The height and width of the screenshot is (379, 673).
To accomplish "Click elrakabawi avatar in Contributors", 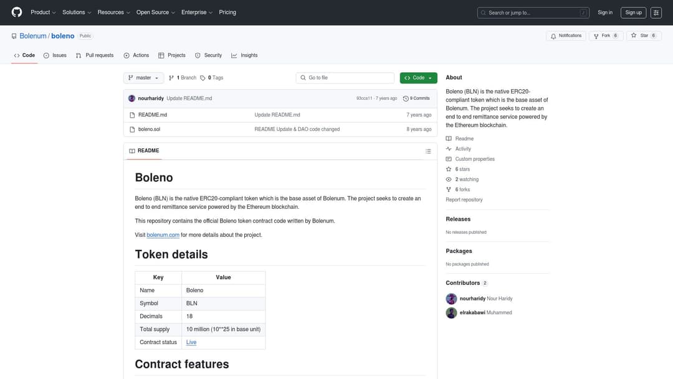I will coord(451,312).
